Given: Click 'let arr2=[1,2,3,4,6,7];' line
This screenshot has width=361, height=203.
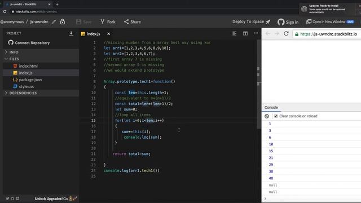Looking at the screenshot, I should [x=129, y=54].
